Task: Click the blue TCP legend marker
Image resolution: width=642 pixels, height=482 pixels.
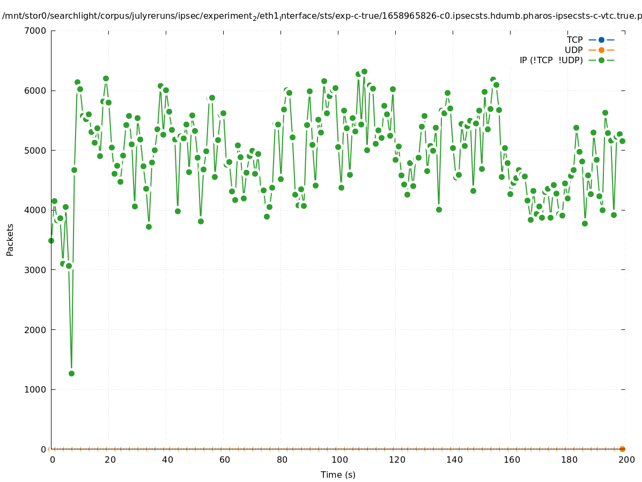Action: (x=601, y=40)
